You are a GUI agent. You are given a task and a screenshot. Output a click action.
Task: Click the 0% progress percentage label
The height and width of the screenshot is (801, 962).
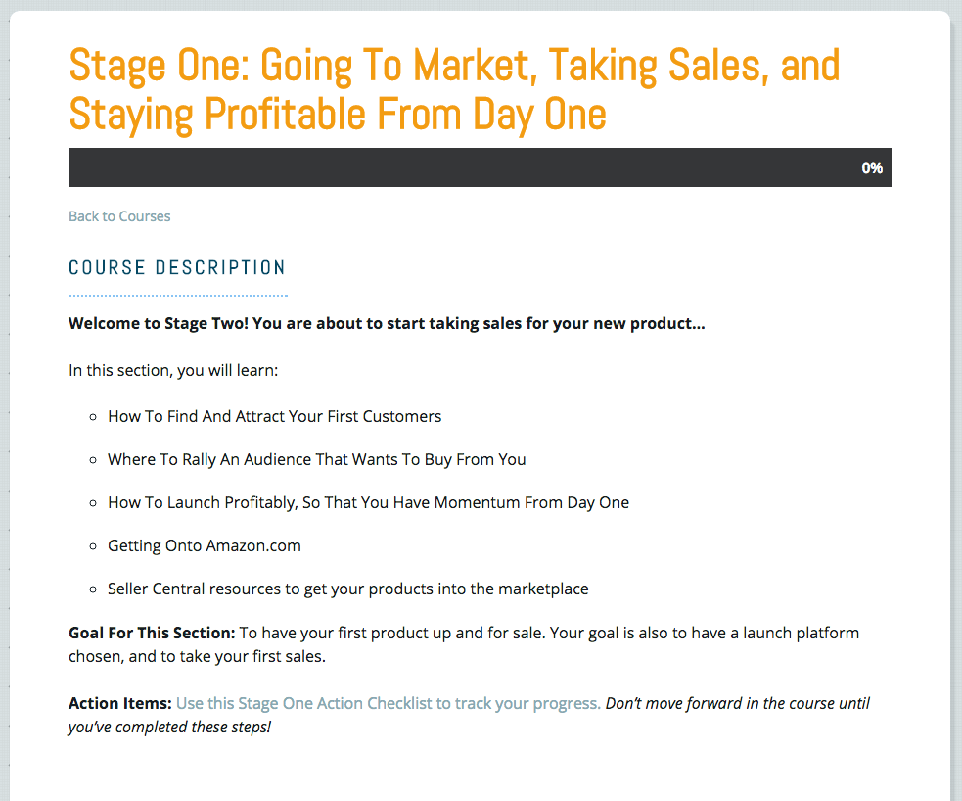pyautogui.click(x=872, y=168)
